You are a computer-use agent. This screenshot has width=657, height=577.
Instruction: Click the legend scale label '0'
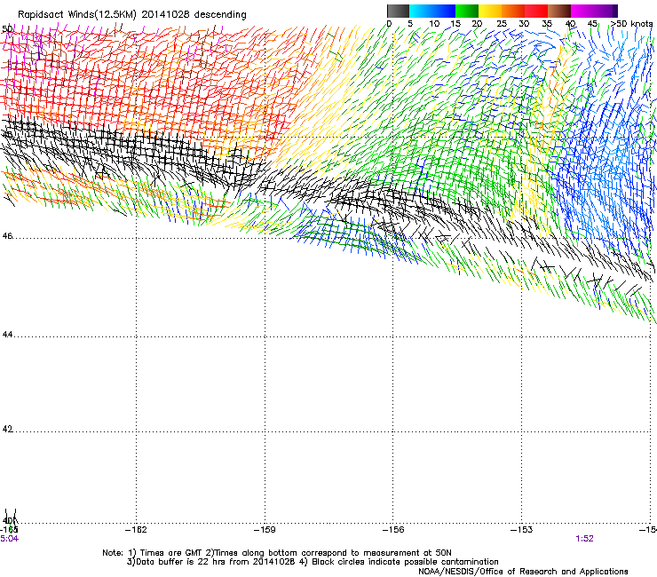[389, 24]
